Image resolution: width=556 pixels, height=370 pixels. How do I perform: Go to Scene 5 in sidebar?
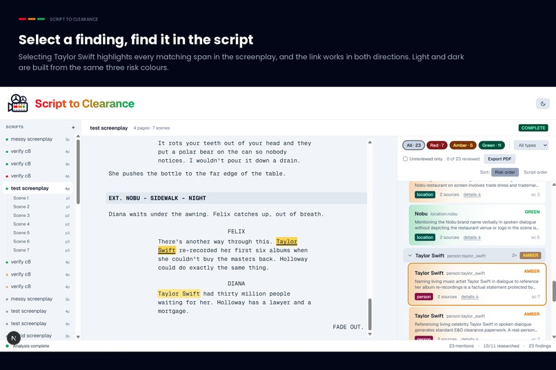[21, 233]
